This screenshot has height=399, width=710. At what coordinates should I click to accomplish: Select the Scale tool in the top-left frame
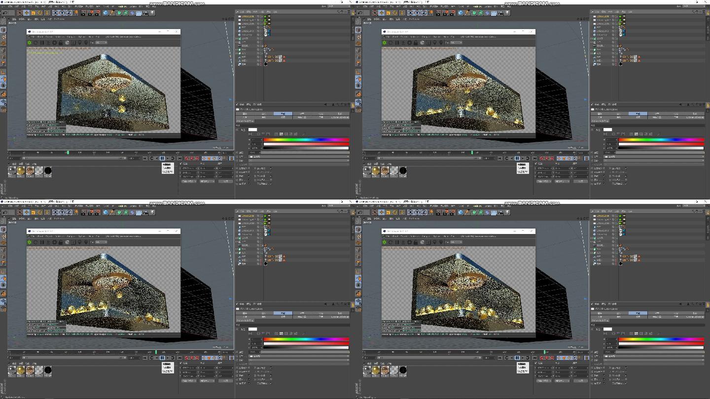click(x=33, y=13)
